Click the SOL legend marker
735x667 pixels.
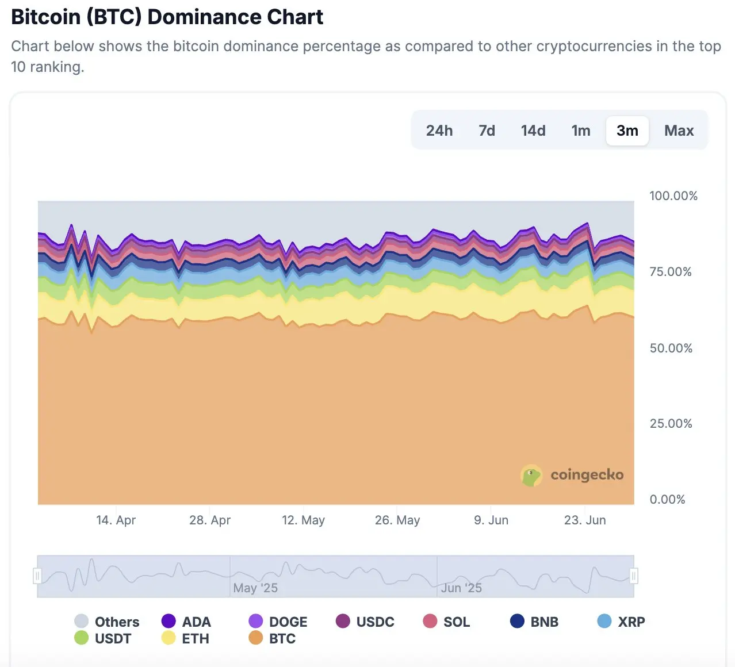(x=430, y=621)
